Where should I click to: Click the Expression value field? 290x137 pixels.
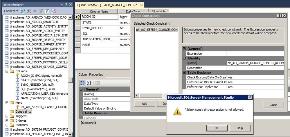point(255,54)
